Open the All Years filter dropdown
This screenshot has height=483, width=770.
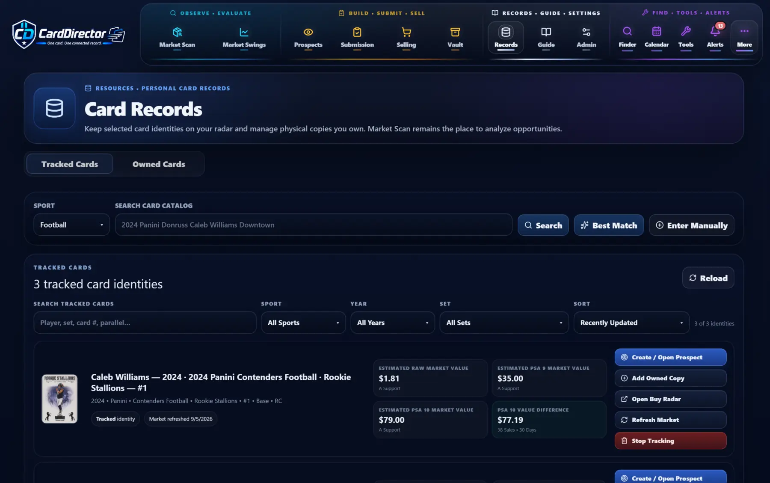pos(393,323)
